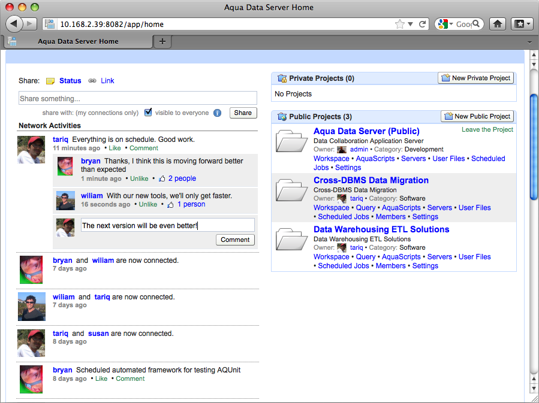
Task: Open susan's profile link
Action: [x=98, y=334]
